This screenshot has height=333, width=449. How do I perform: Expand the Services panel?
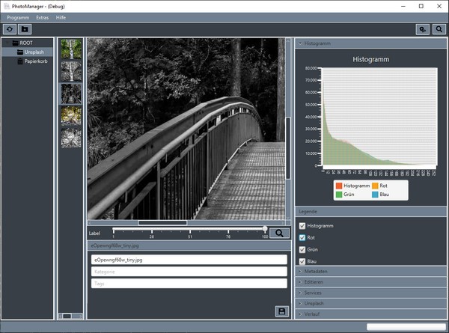pyautogui.click(x=370, y=293)
